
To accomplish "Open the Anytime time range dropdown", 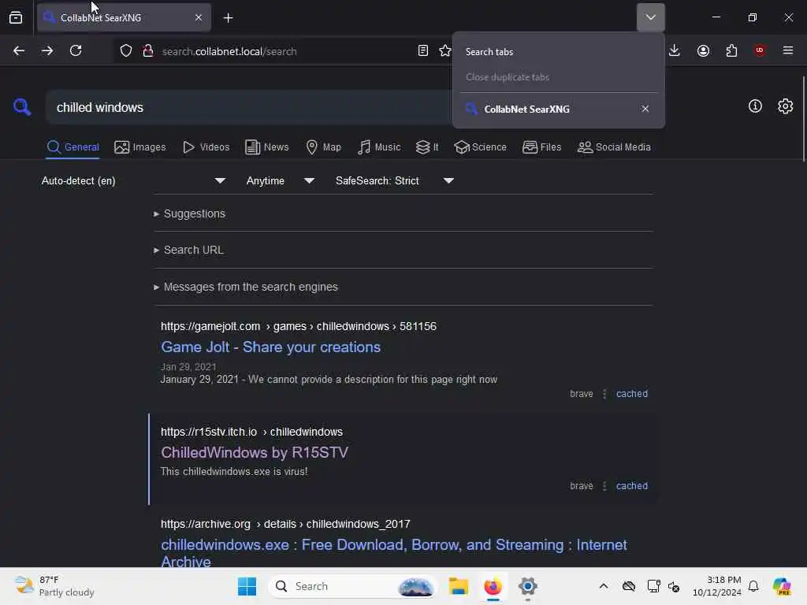I will (280, 180).
